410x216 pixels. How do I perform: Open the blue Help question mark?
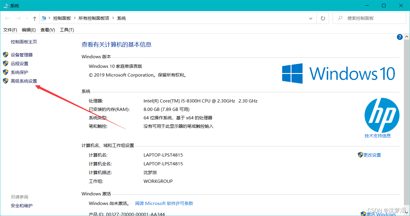(x=400, y=37)
